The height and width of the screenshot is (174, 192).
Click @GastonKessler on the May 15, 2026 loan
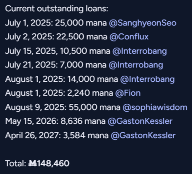[140, 121]
